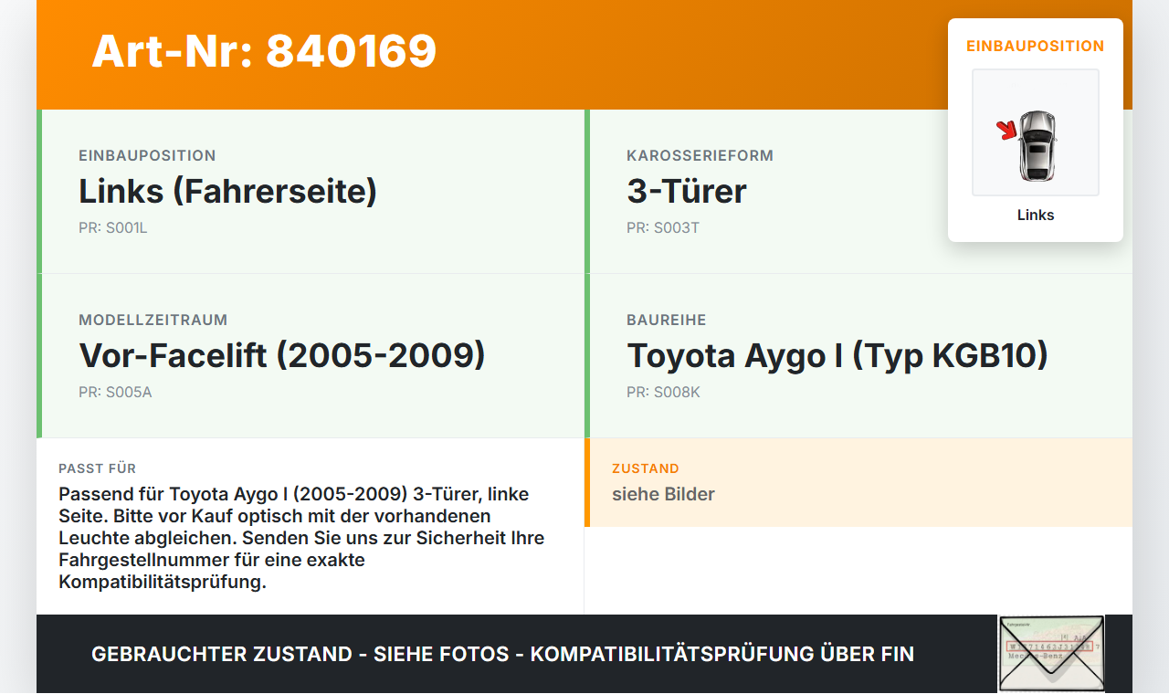Click the 'MODELLZEITRAUM' label
The image size is (1169, 694).
coord(153,321)
